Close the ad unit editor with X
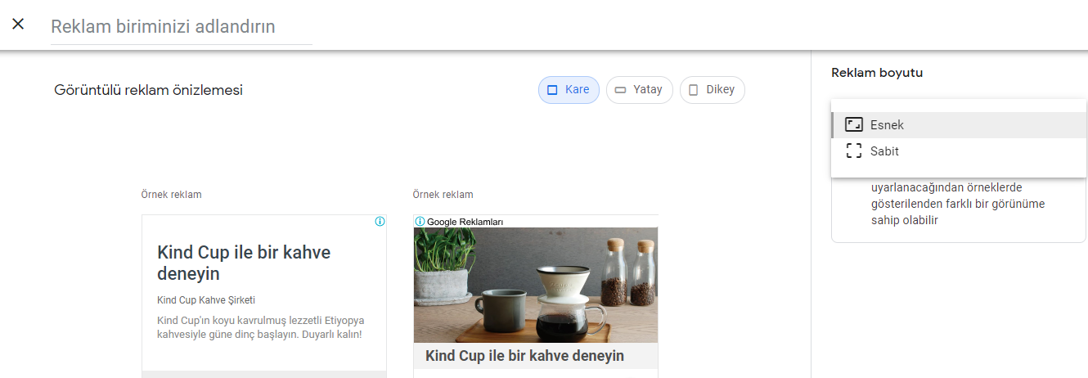Screen dimensions: 1088x378 point(18,24)
